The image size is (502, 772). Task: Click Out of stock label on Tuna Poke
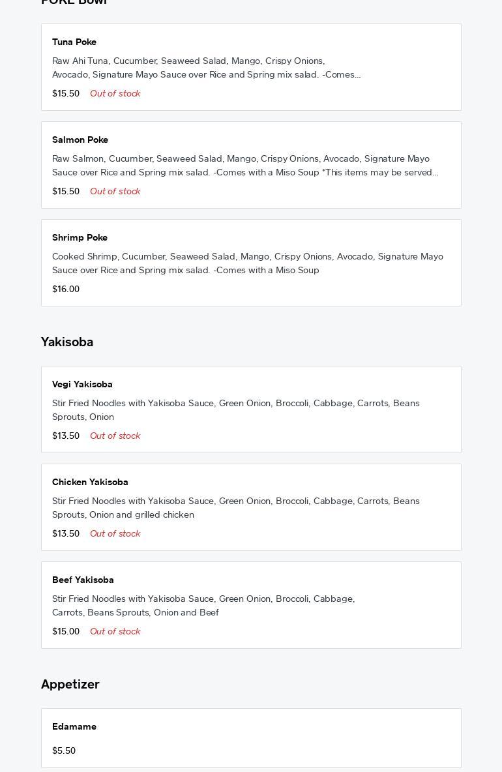tap(115, 93)
